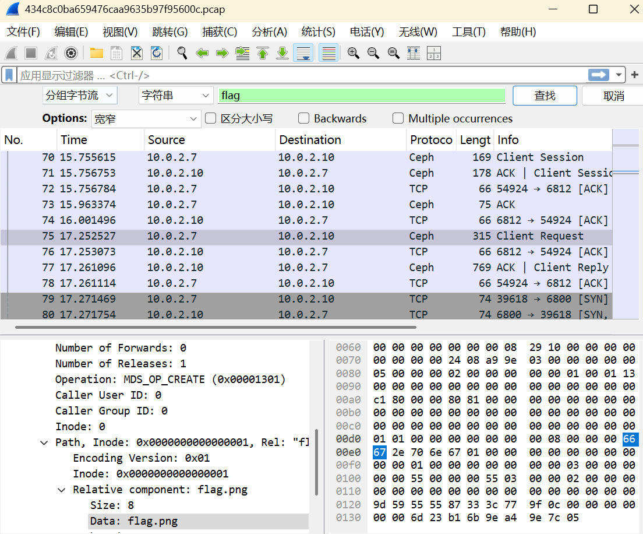Open the 分析(A) menu
Image resolution: width=643 pixels, height=534 pixels.
[269, 32]
